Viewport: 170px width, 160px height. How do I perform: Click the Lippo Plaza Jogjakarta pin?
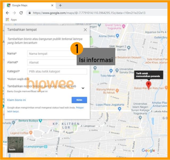(x=119, y=109)
